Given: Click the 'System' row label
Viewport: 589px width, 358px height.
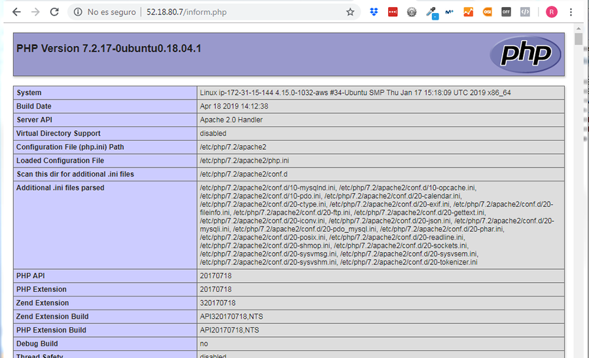Looking at the screenshot, I should tap(29, 93).
